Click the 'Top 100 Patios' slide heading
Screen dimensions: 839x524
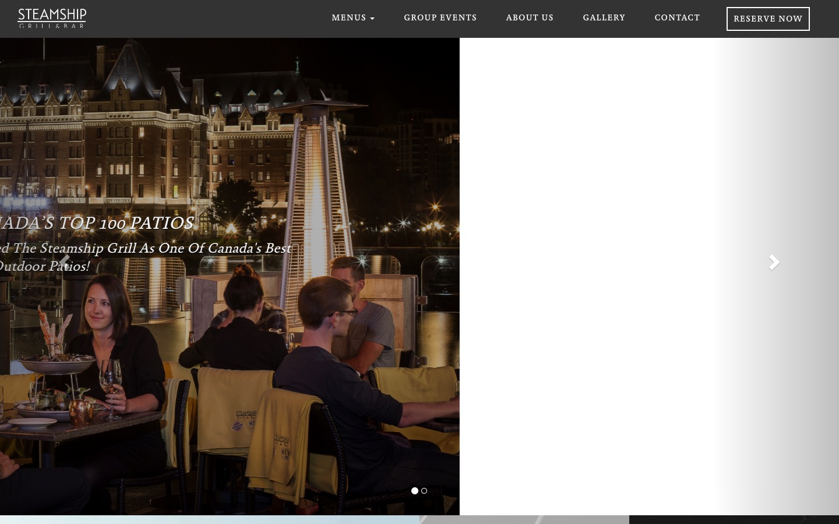97,223
